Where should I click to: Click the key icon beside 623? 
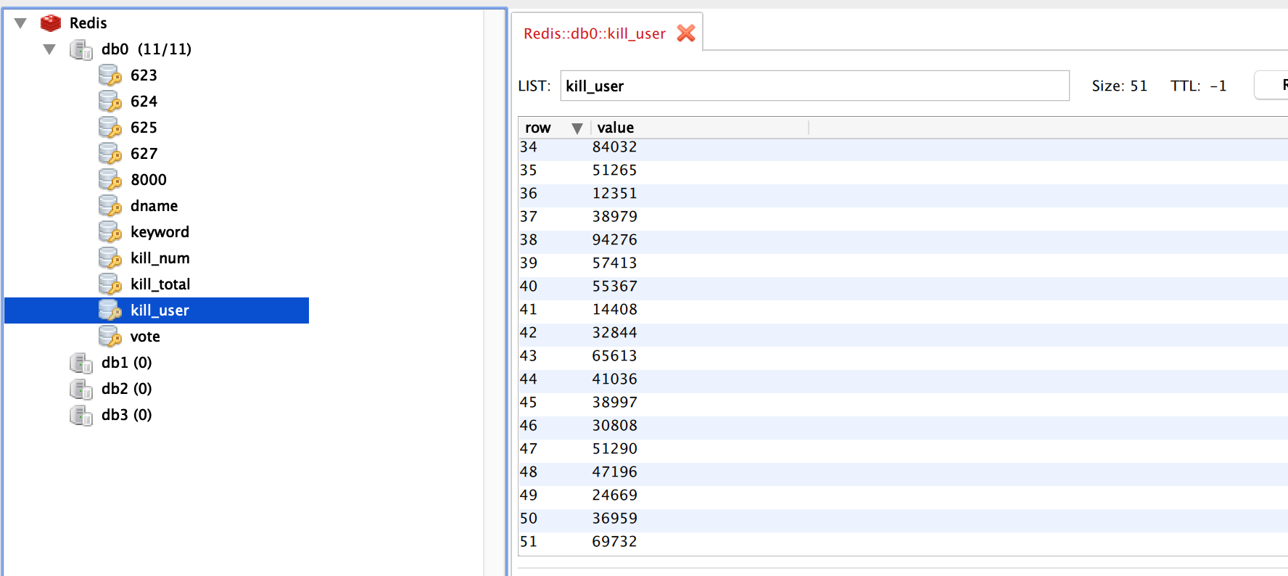pyautogui.click(x=110, y=75)
